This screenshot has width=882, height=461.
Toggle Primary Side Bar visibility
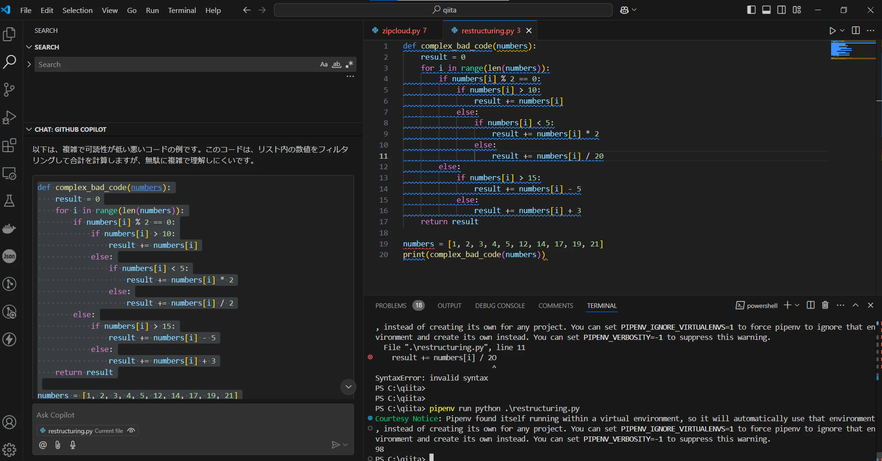pyautogui.click(x=752, y=10)
